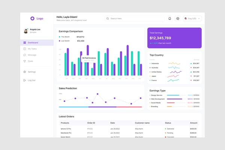Viewport: 225px width, 150px height.
Task: Sort by Date column header
Action: (x=112, y=123)
